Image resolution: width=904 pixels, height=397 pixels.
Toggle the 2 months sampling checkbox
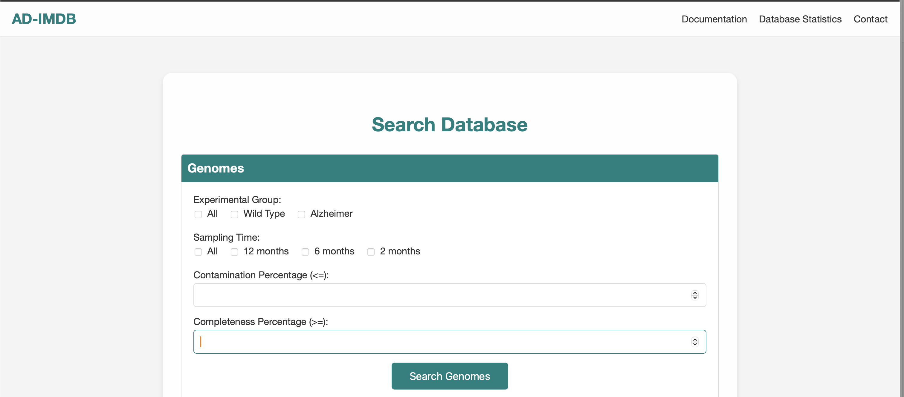[371, 252]
